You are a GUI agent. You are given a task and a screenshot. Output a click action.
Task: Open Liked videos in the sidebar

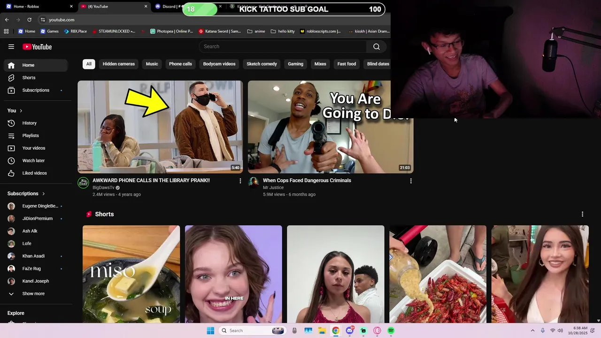tap(36, 173)
